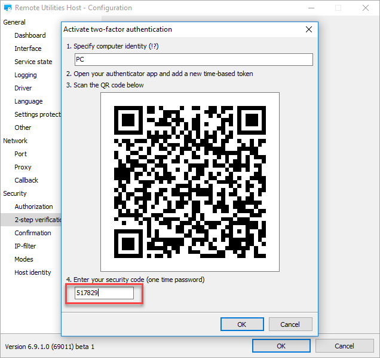Open Modes settings
Screen dimensions: 380x358
pyautogui.click(x=24, y=259)
